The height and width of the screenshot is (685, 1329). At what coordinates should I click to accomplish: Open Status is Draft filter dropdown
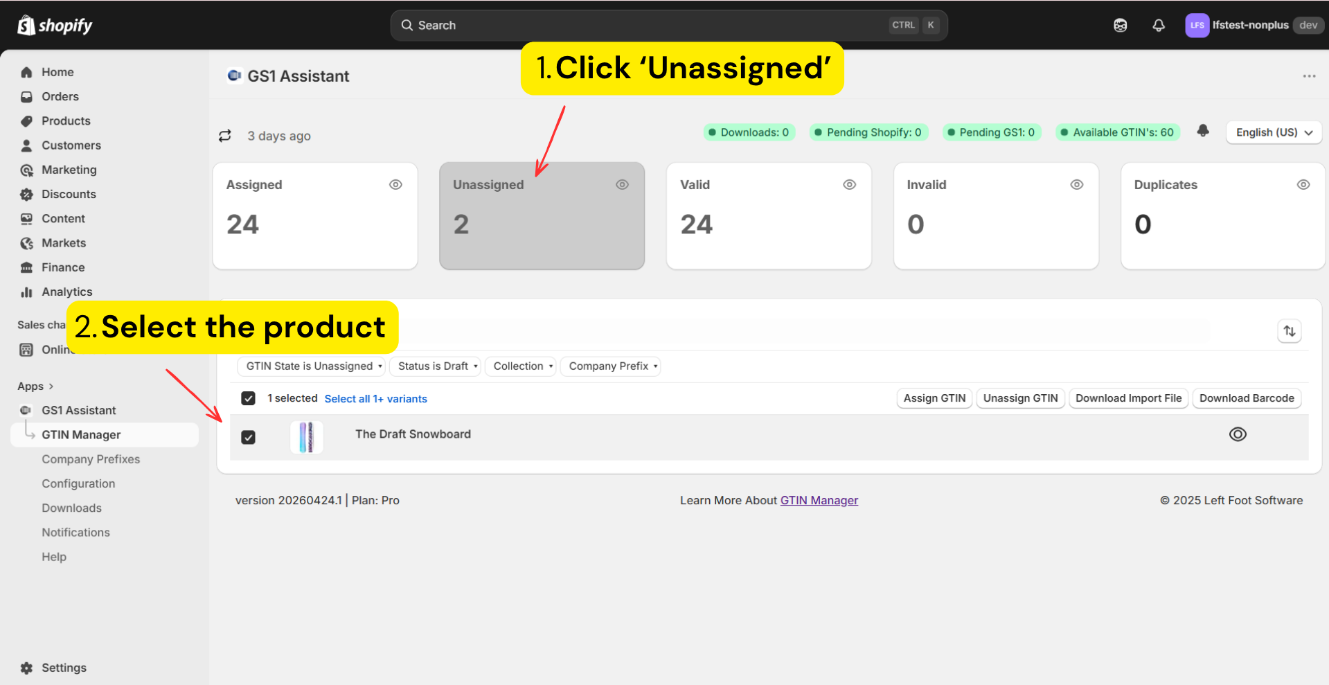pos(434,366)
